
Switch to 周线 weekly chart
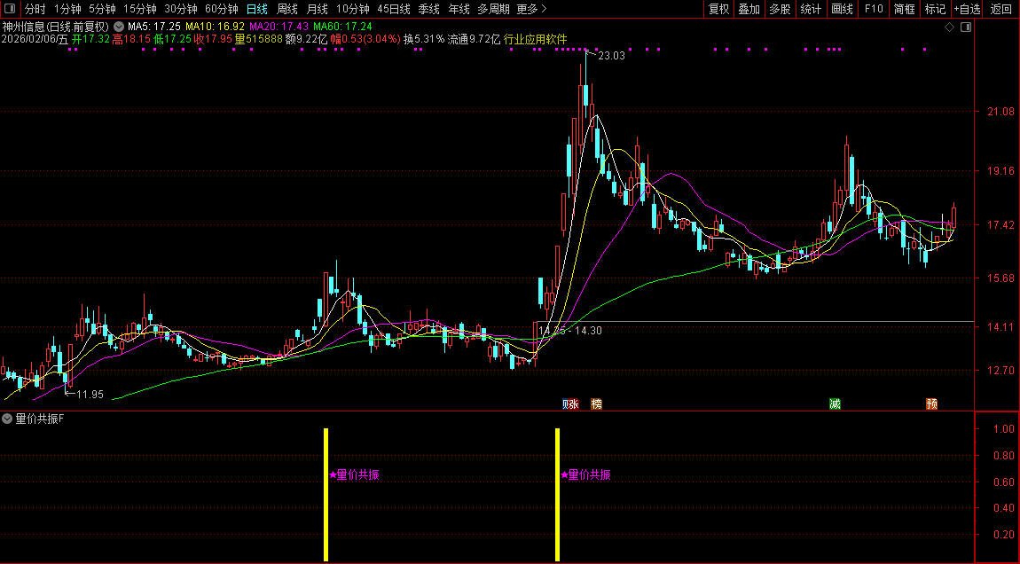point(286,9)
